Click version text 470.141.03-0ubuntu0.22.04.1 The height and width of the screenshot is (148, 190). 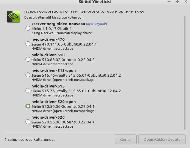pos(69,44)
